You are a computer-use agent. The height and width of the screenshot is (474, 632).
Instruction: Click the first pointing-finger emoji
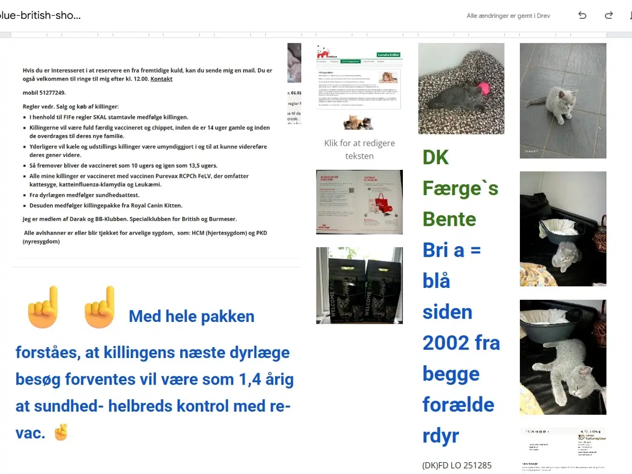click(x=42, y=307)
